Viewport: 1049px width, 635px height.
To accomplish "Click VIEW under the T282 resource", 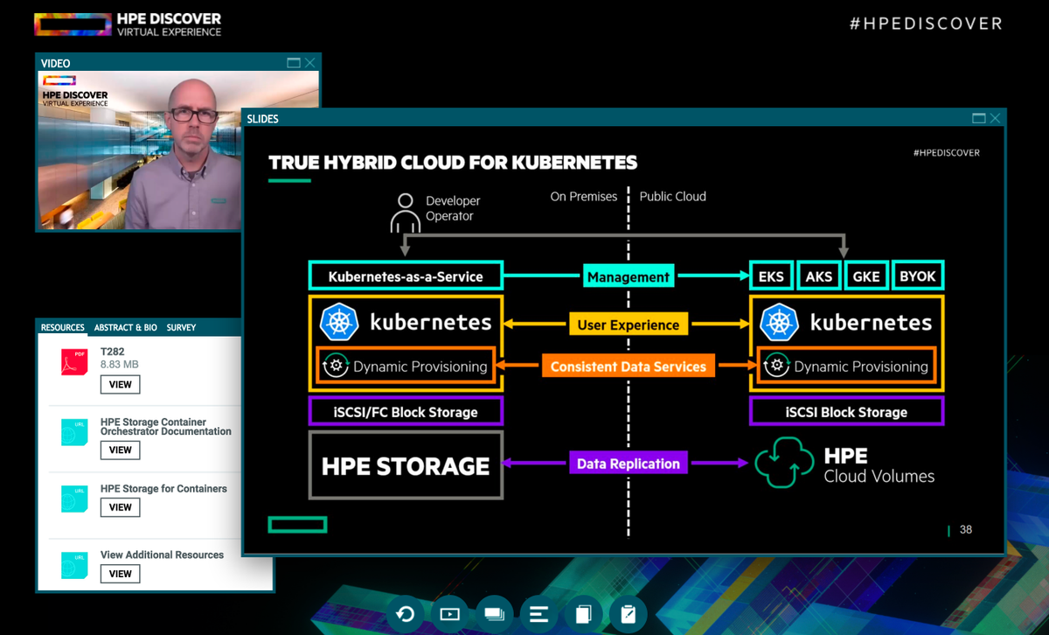I will point(120,384).
